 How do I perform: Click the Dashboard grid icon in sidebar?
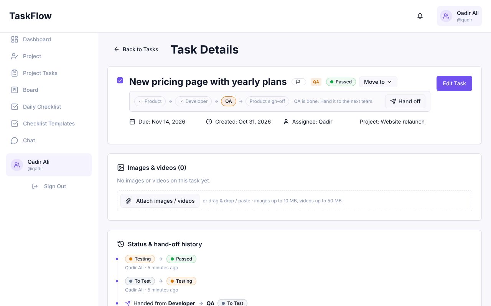coord(15,39)
